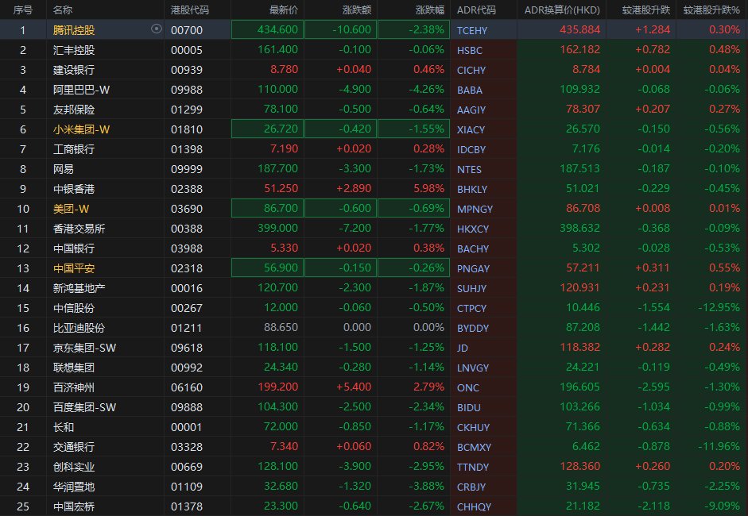The height and width of the screenshot is (516, 748).
Task: Click the 03328 code of 交通银行
Action: (x=187, y=447)
